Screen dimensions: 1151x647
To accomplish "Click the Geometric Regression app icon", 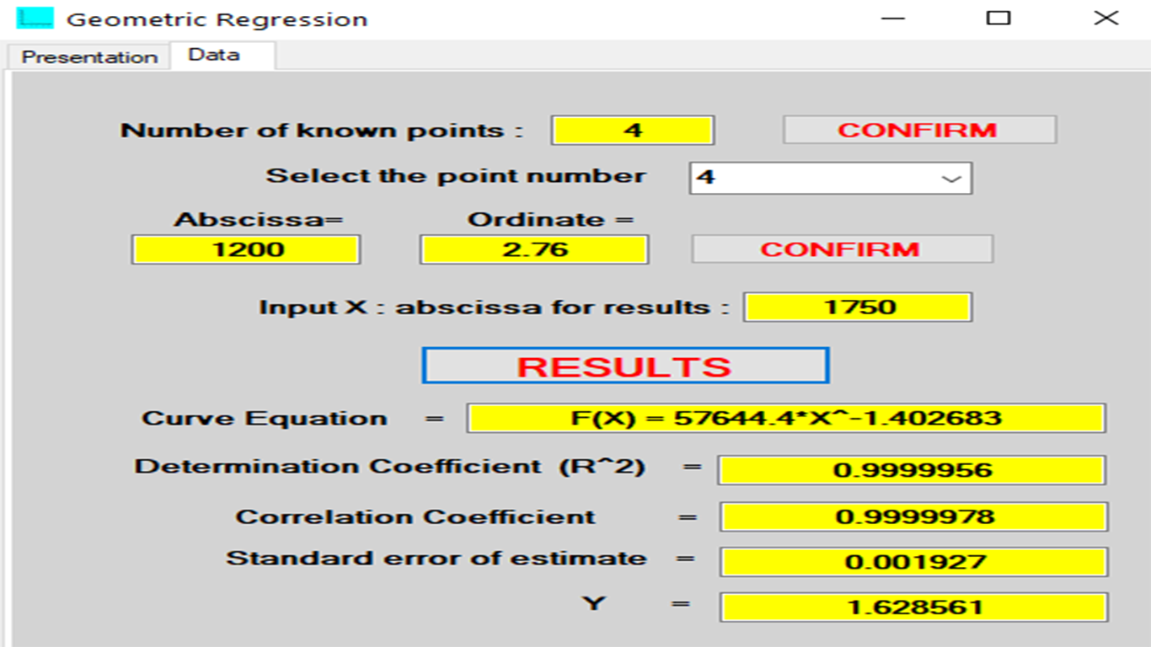I will [35, 19].
